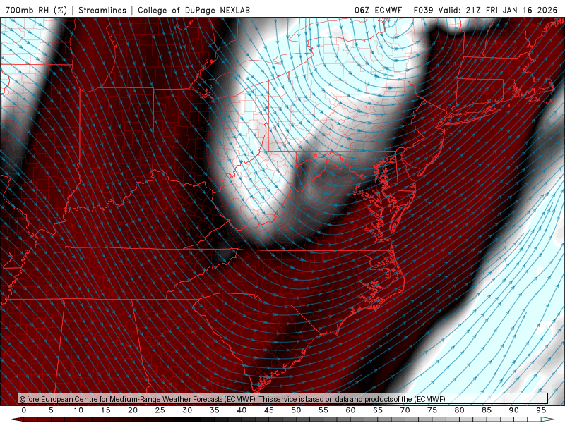Click the "20" value on the color scale
The image size is (565, 423).
click(x=133, y=410)
